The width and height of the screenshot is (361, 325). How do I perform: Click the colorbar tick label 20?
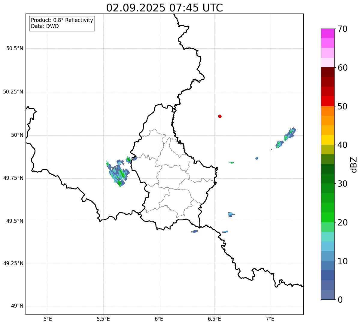(x=342, y=222)
